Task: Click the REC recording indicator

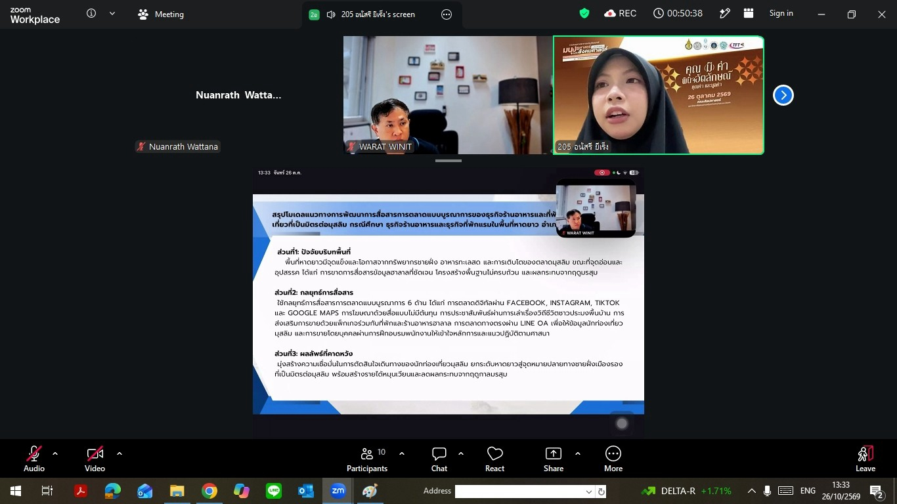Action: click(x=620, y=14)
